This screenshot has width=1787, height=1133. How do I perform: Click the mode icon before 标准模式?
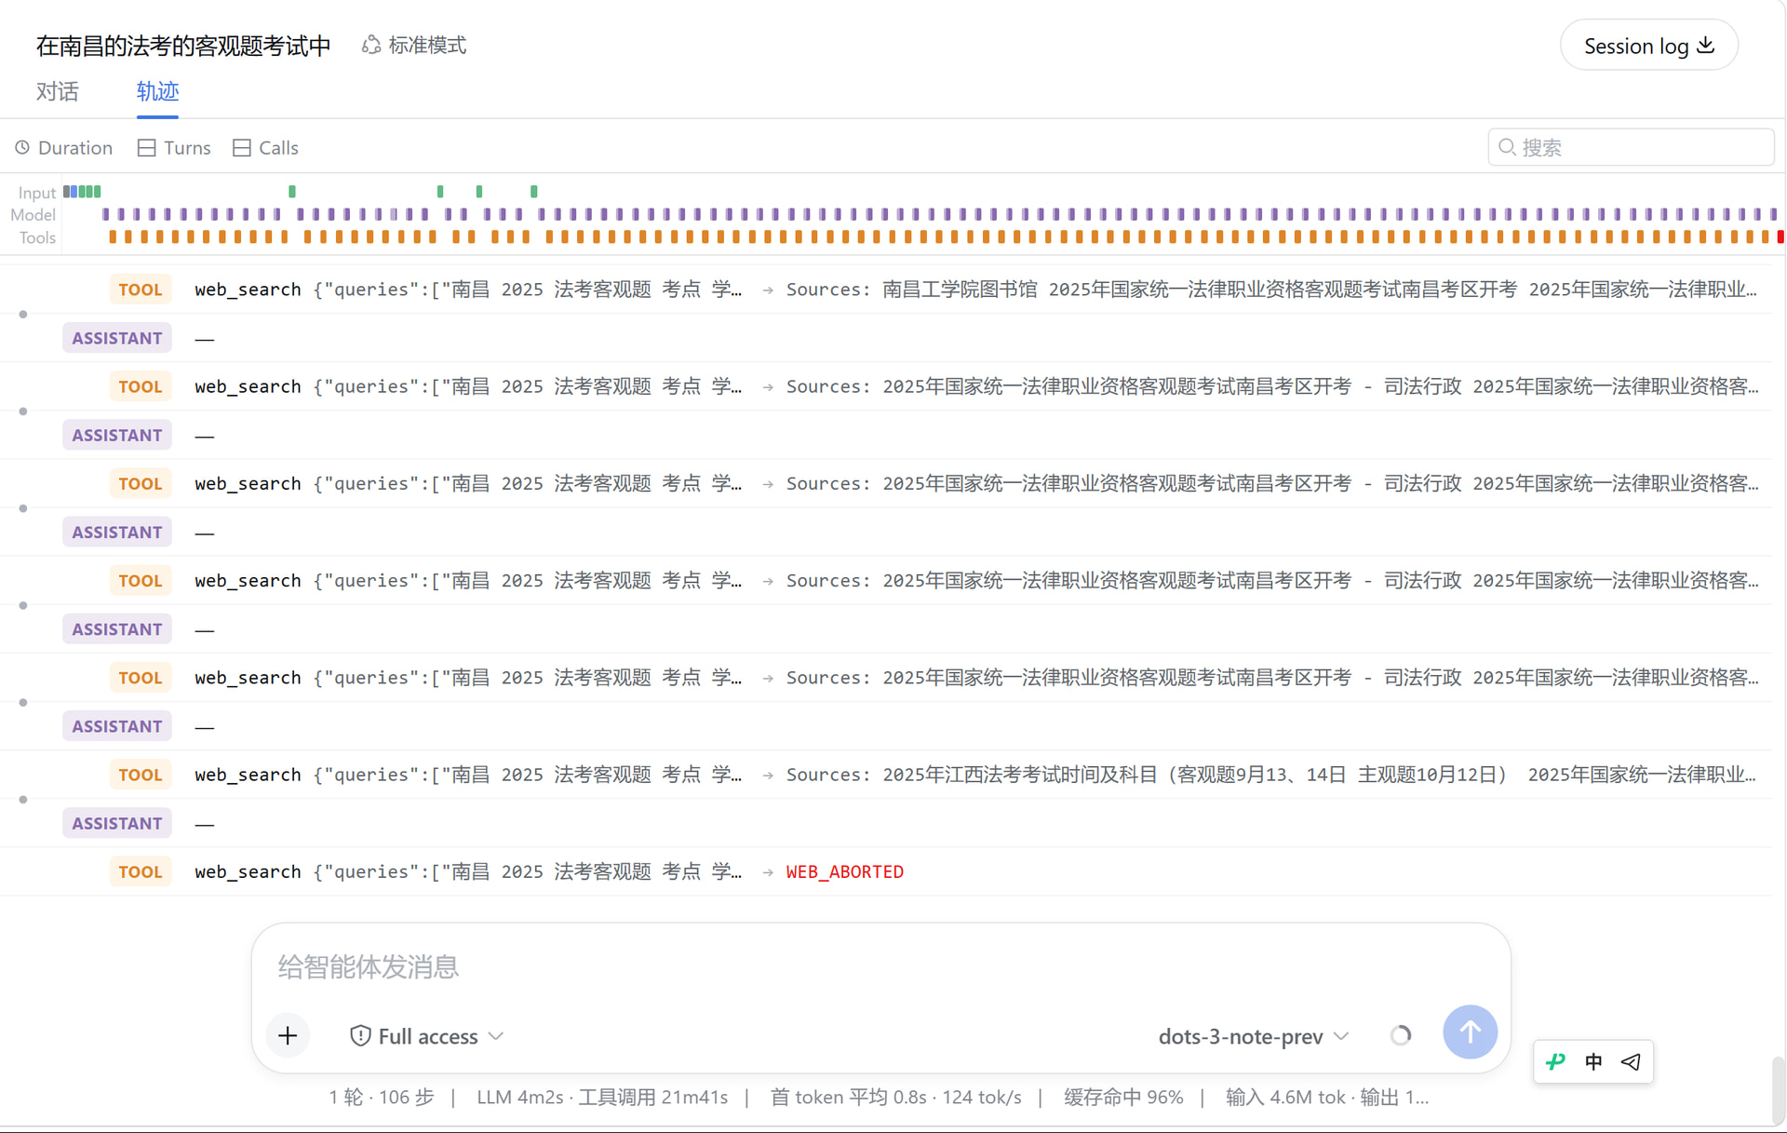pyautogui.click(x=371, y=45)
